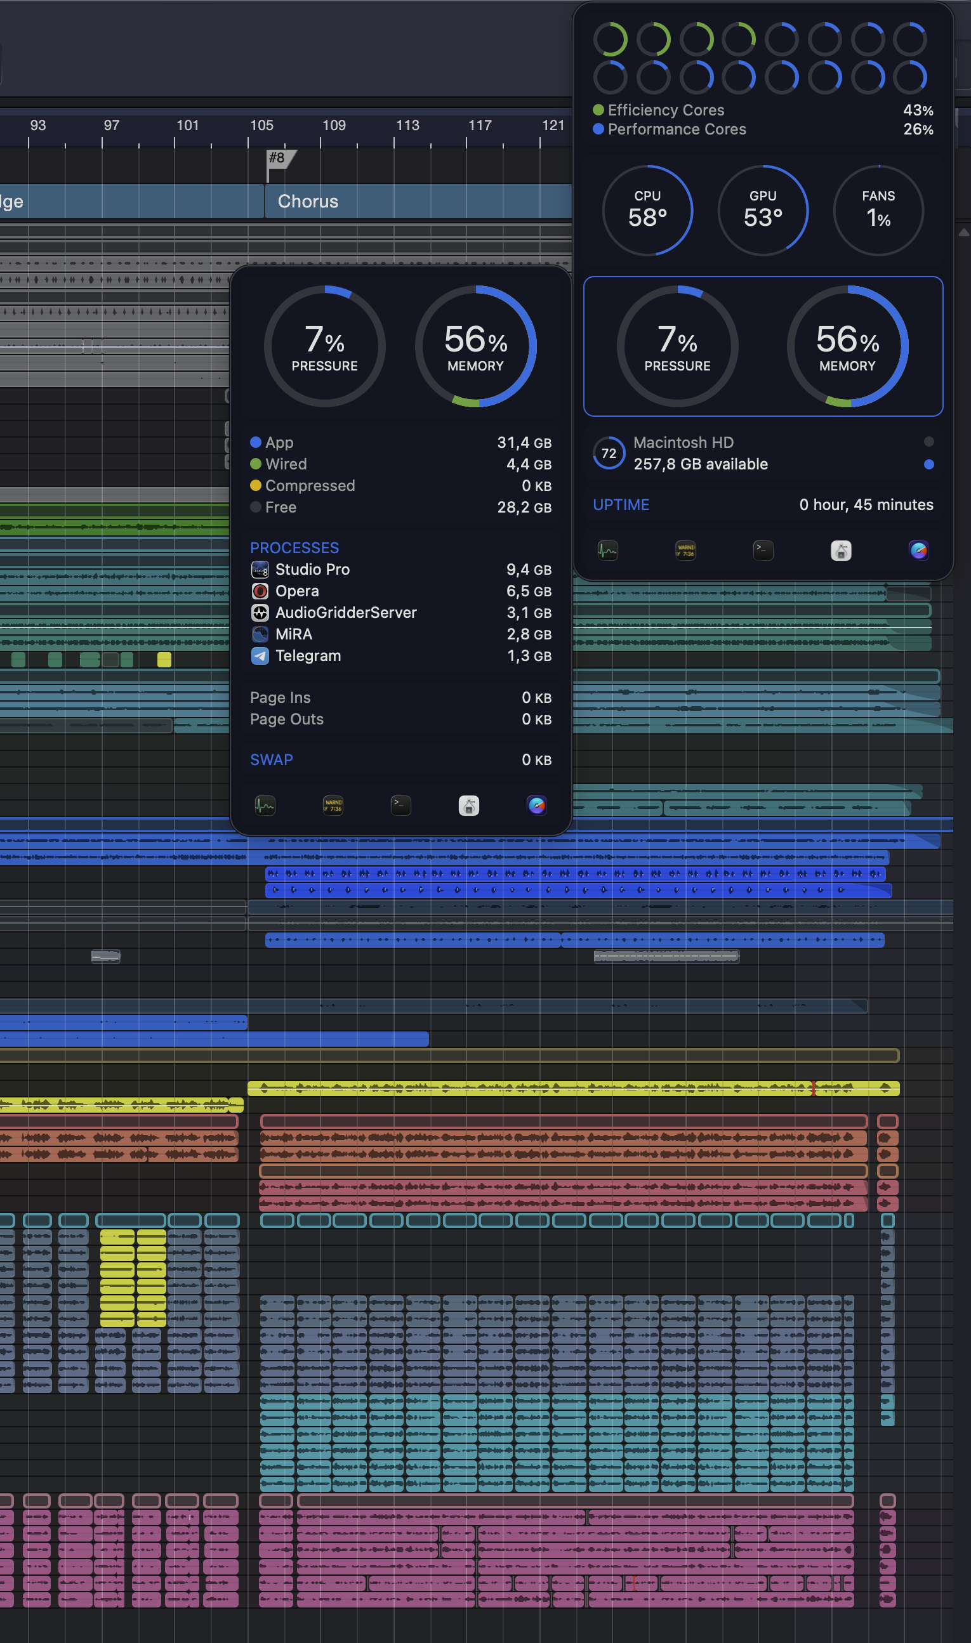The width and height of the screenshot is (971, 1643).
Task: Launch Terminal icon below the Uptime row
Action: click(763, 551)
